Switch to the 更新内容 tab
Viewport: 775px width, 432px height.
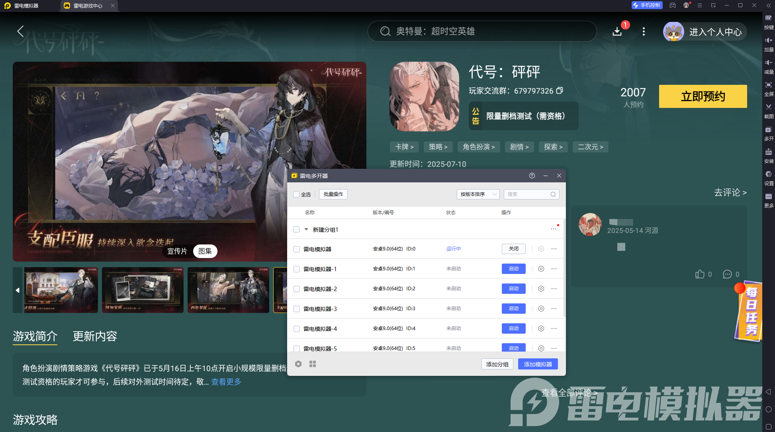[x=95, y=336]
